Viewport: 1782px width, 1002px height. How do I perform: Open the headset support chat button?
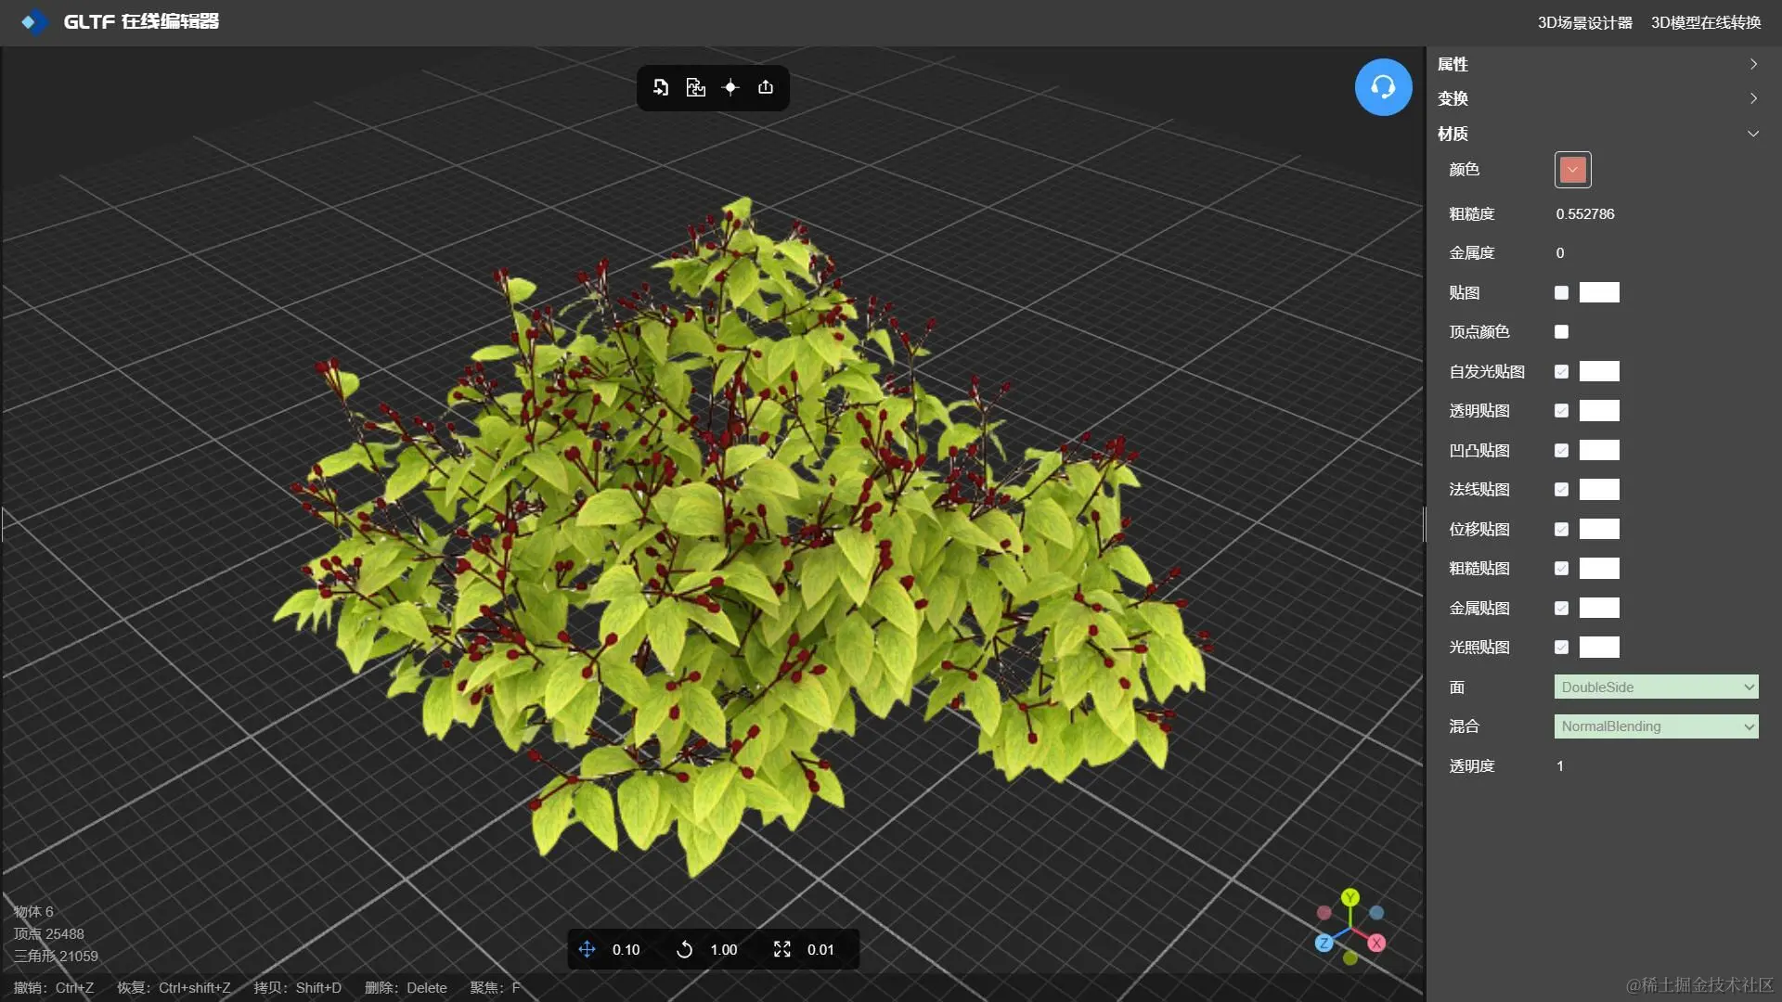pyautogui.click(x=1383, y=87)
